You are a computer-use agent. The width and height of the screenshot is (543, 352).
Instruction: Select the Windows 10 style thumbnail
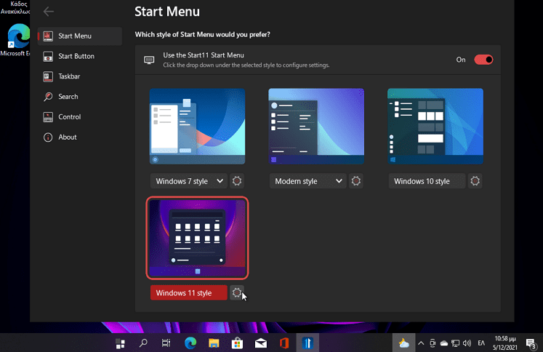[x=435, y=126]
